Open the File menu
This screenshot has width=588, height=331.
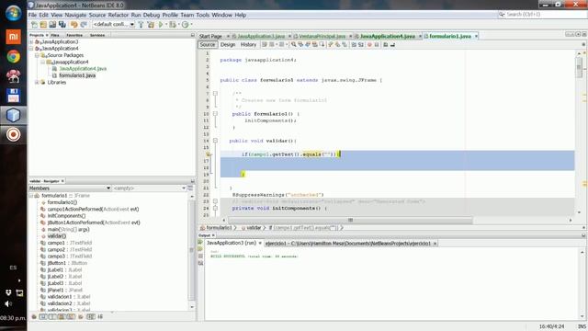33,15
